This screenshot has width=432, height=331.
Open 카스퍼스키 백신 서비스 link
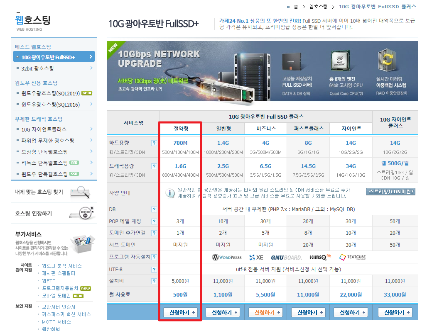66,314
